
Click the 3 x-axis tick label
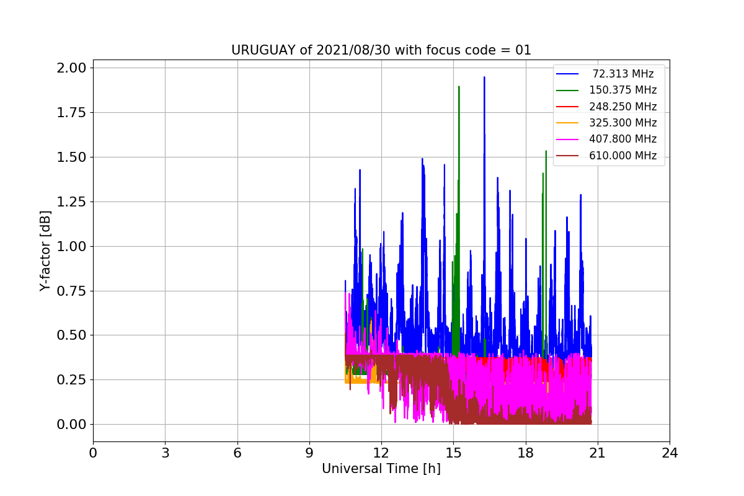[x=165, y=453]
